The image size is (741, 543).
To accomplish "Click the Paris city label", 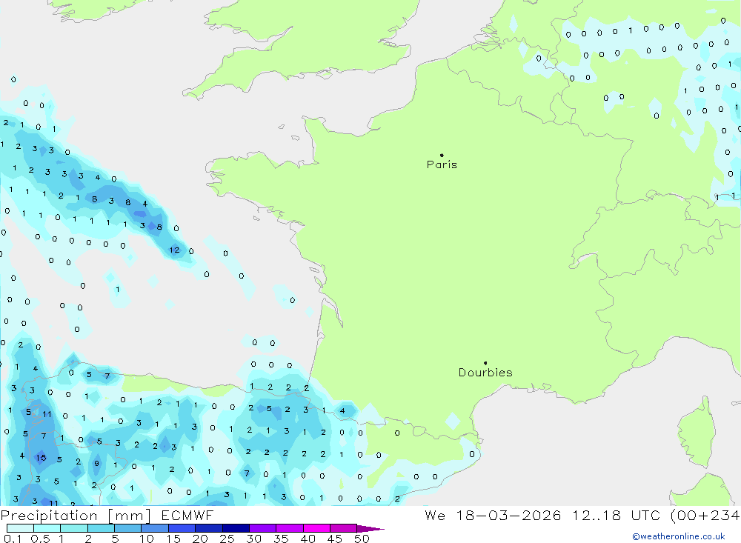I will click(442, 164).
